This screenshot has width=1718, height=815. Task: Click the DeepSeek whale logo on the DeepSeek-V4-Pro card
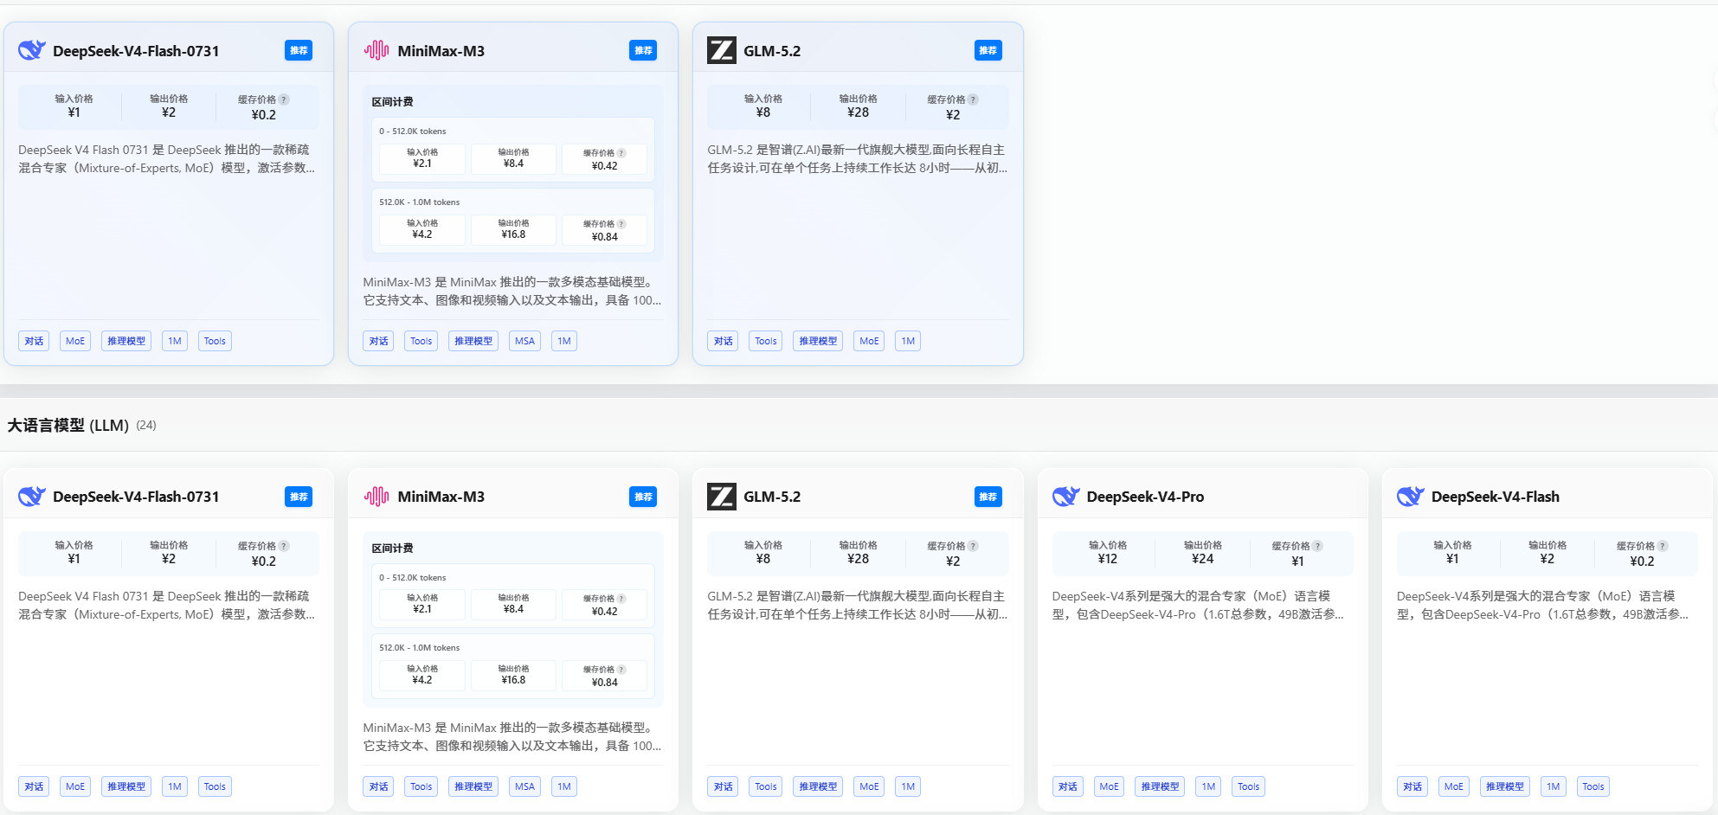point(1065,497)
